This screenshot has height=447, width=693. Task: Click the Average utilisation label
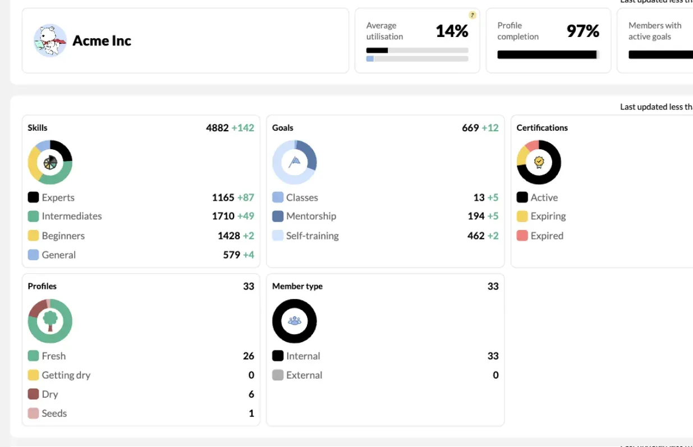tap(385, 31)
